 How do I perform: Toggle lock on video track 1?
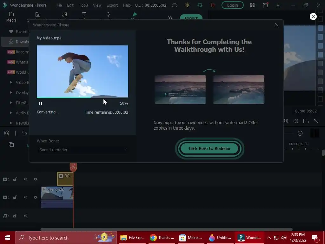click(15, 197)
